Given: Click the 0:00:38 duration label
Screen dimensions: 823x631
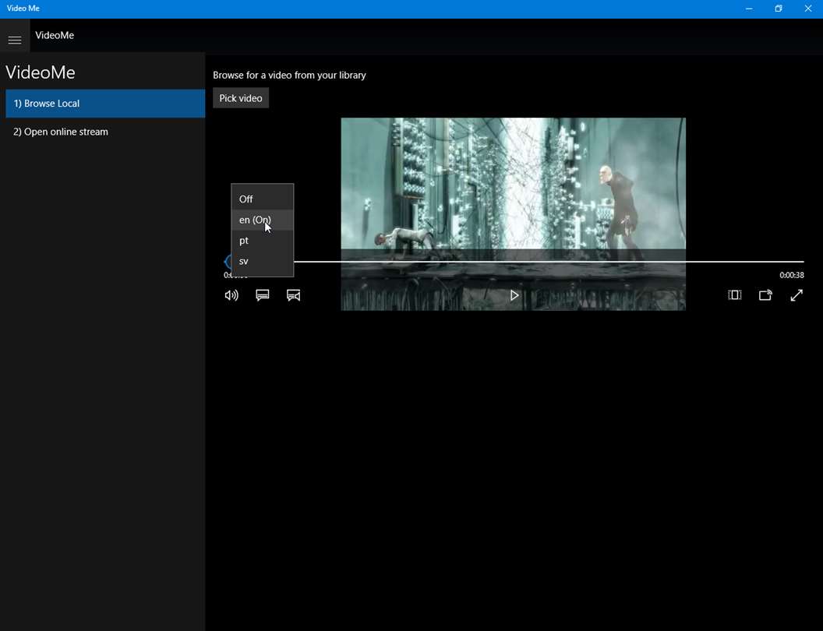Looking at the screenshot, I should pyautogui.click(x=791, y=275).
